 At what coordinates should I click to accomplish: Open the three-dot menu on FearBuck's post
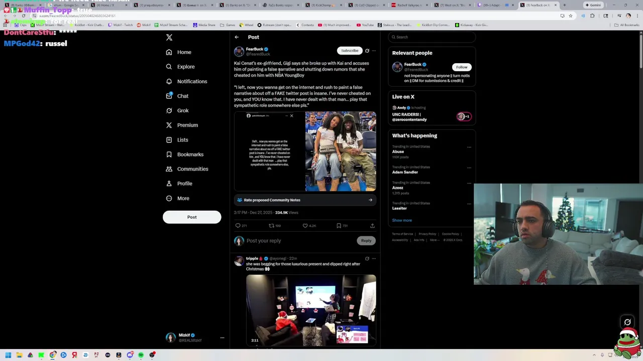374,51
